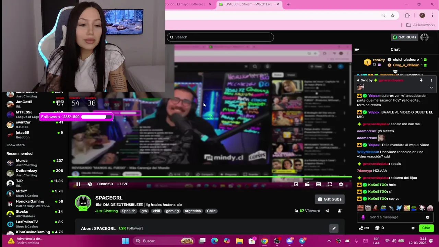Click the Get KICKs button
Image resolution: width=439 pixels, height=247 pixels.
click(404, 37)
